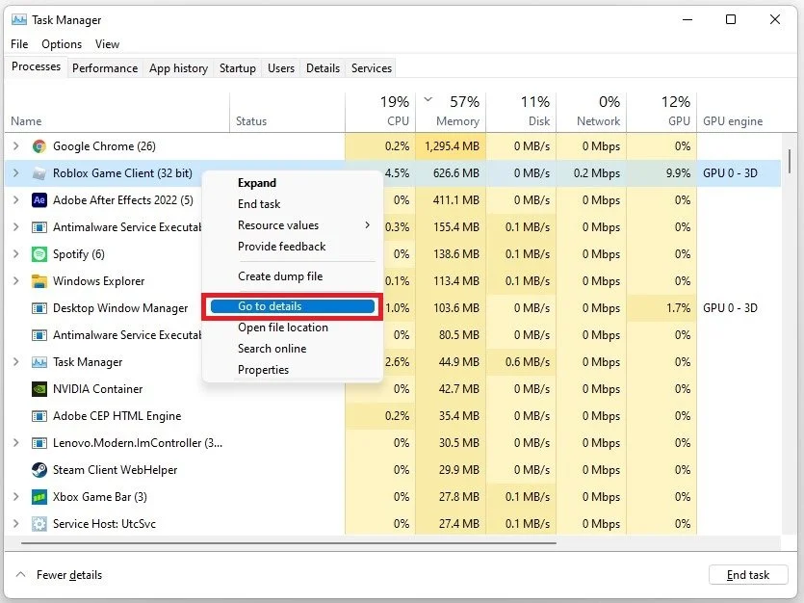Click the NVIDIA Container icon
The image size is (804, 603).
tap(39, 389)
